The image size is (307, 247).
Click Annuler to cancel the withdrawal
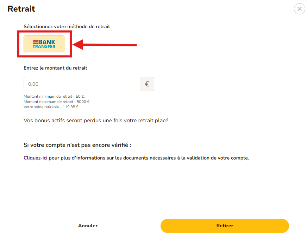coord(87,226)
